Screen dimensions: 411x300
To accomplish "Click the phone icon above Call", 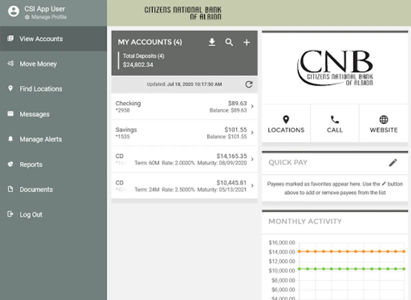I will coord(335,119).
